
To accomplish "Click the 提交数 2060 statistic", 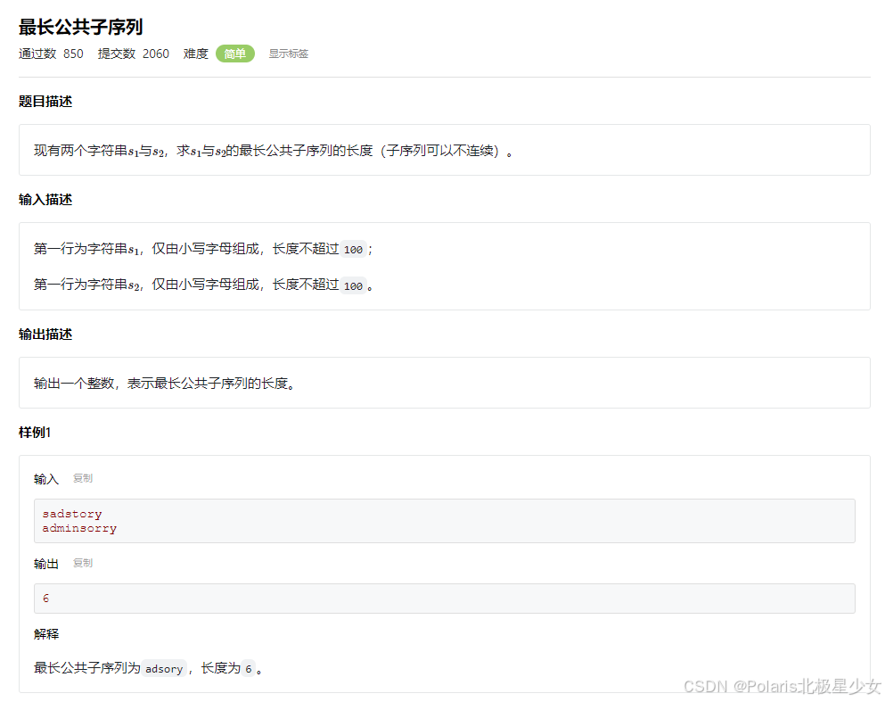I will 133,54.
